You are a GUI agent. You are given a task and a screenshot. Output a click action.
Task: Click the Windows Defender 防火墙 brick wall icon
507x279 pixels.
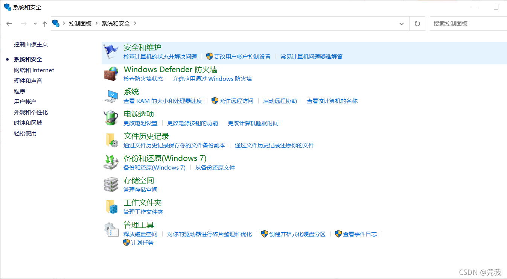(111, 73)
